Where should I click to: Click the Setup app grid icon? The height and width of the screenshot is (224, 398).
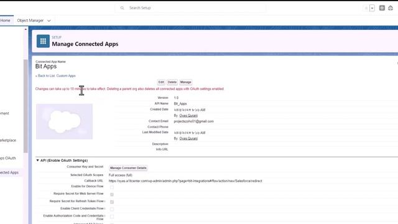[x=43, y=41]
